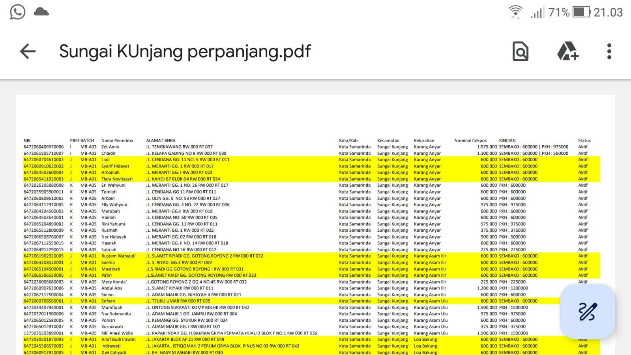Open WhatsApp notification icon in status bar
Viewport: 631px width, 355px height.
(x=18, y=12)
